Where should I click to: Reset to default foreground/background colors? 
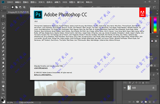coord(2,97)
